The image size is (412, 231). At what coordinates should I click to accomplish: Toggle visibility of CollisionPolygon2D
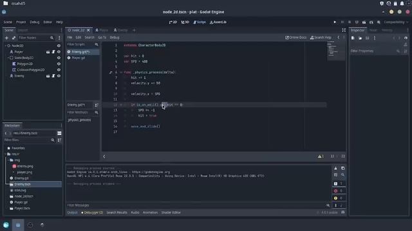pos(59,70)
